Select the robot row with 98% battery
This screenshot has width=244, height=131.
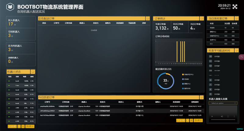[x=21, y=90]
